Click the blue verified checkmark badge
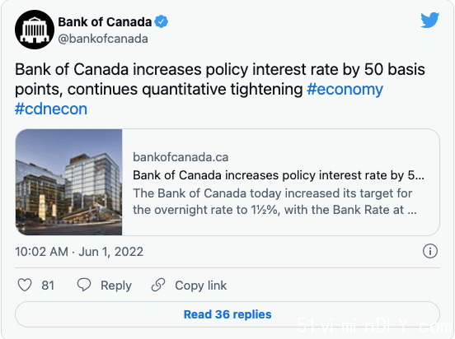 pos(161,21)
